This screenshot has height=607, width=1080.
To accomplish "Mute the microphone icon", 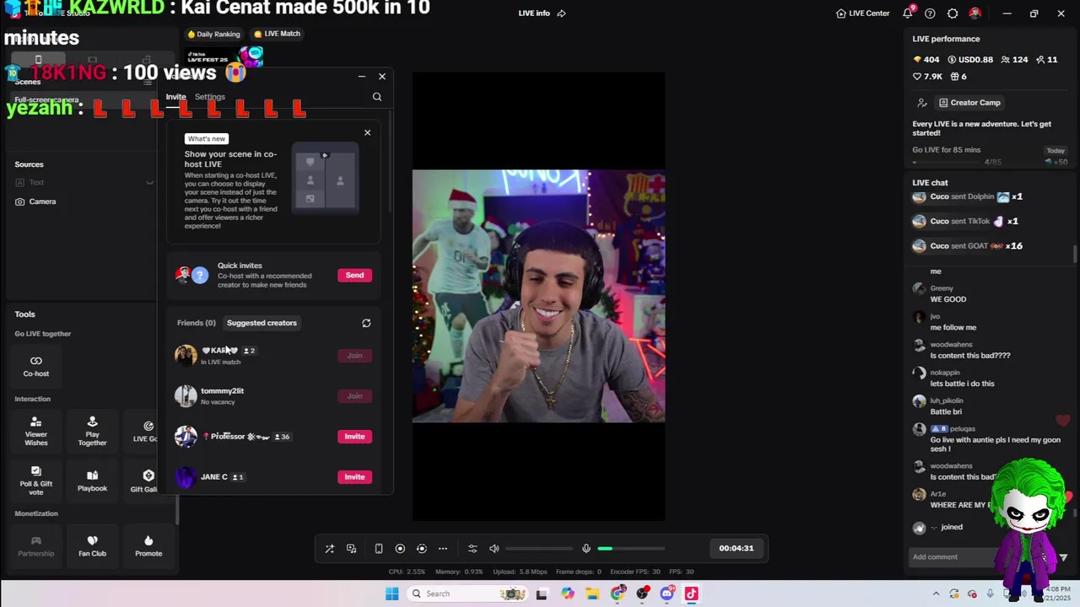I will 586,548.
